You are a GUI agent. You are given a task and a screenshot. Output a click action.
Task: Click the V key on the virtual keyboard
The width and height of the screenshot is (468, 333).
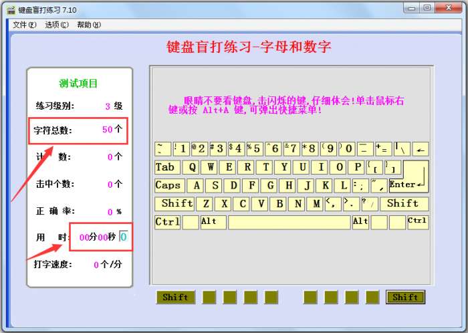tap(261, 204)
